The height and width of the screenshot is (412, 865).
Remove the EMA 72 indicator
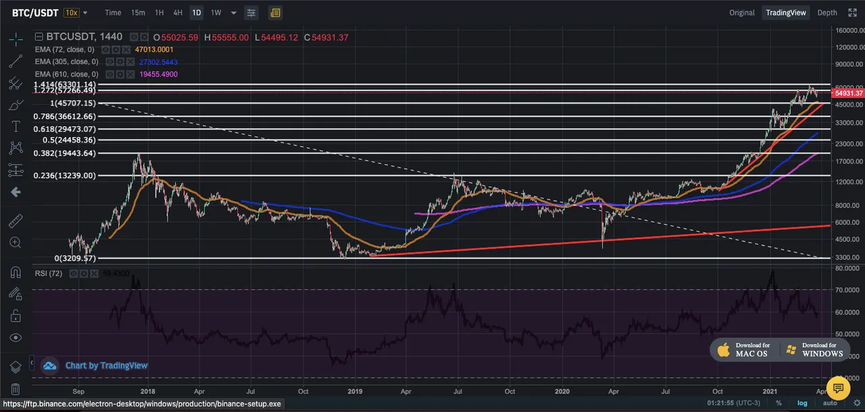pyautogui.click(x=127, y=49)
